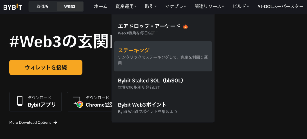Open Bybit Web3ポイント menu entry
307x139 pixels.
[x=163, y=108]
